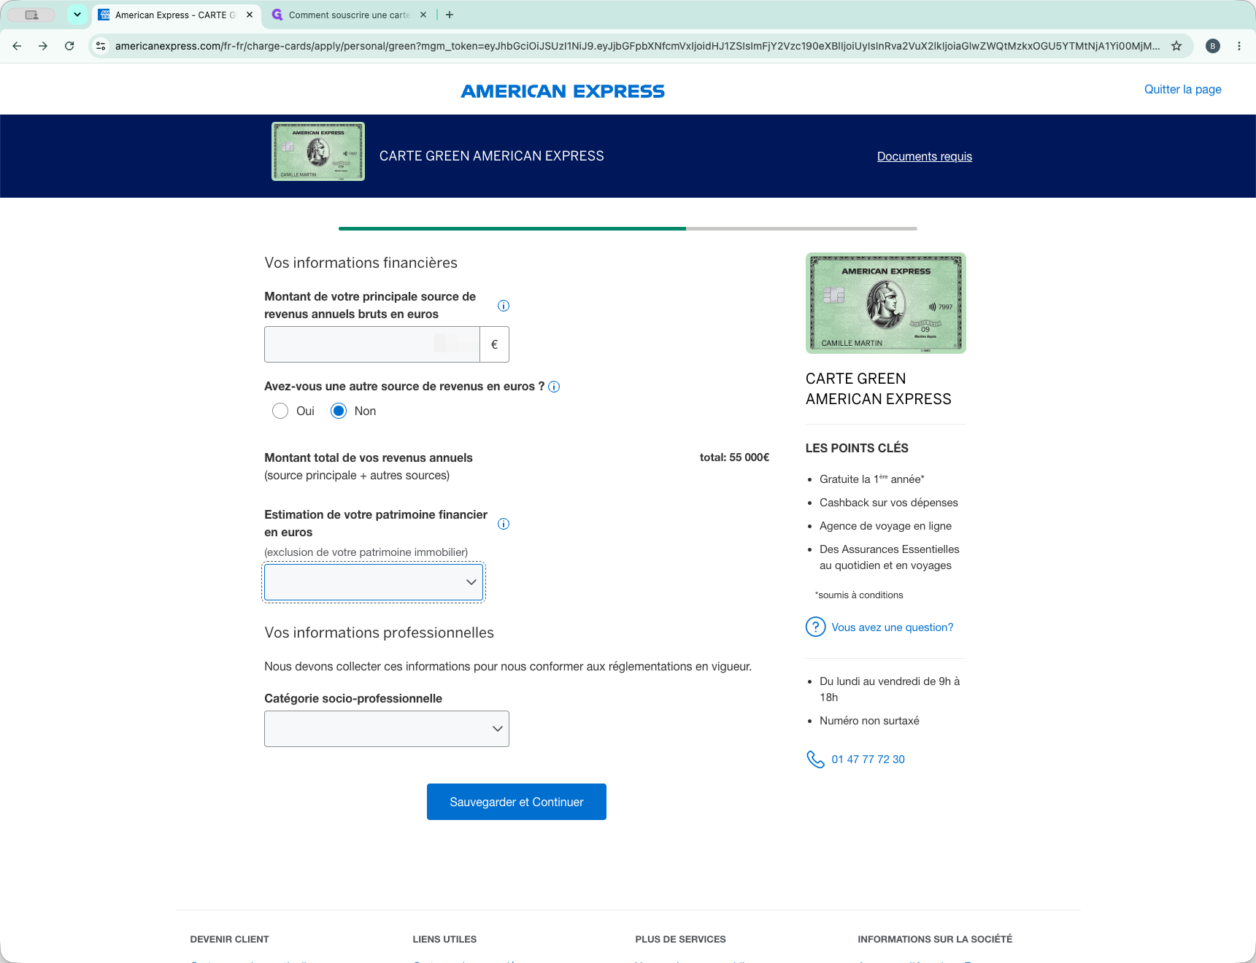Close the 'Comment souscrire une carte' tab

423,15
